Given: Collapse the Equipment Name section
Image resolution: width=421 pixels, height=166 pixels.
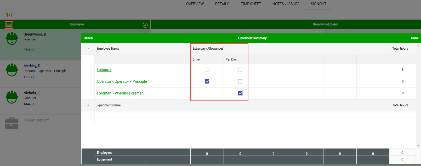Looking at the screenshot, I should coord(88,105).
